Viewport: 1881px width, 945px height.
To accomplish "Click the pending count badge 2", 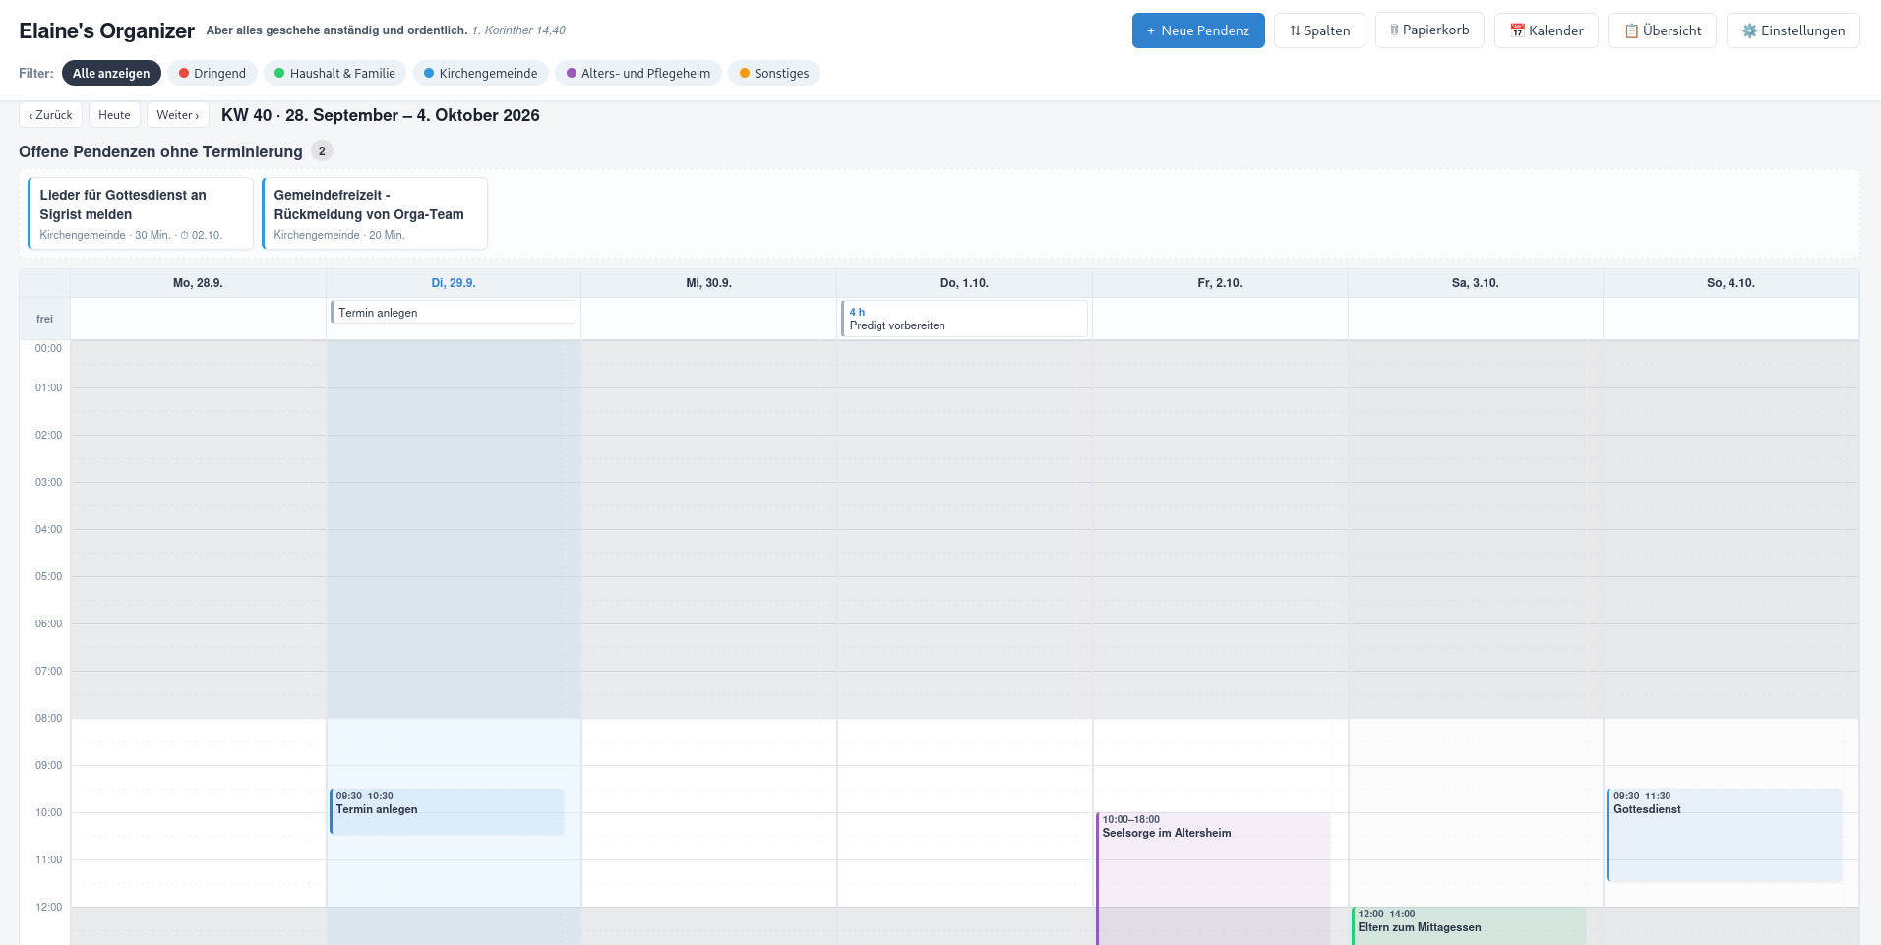I will (x=322, y=151).
